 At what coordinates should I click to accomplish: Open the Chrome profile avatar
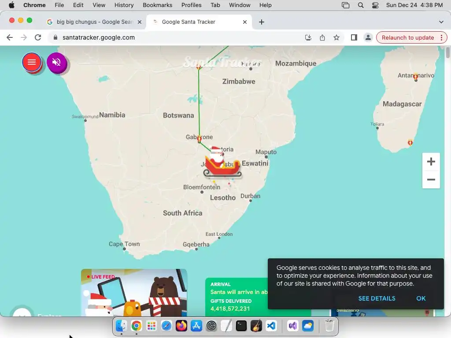pos(368,37)
